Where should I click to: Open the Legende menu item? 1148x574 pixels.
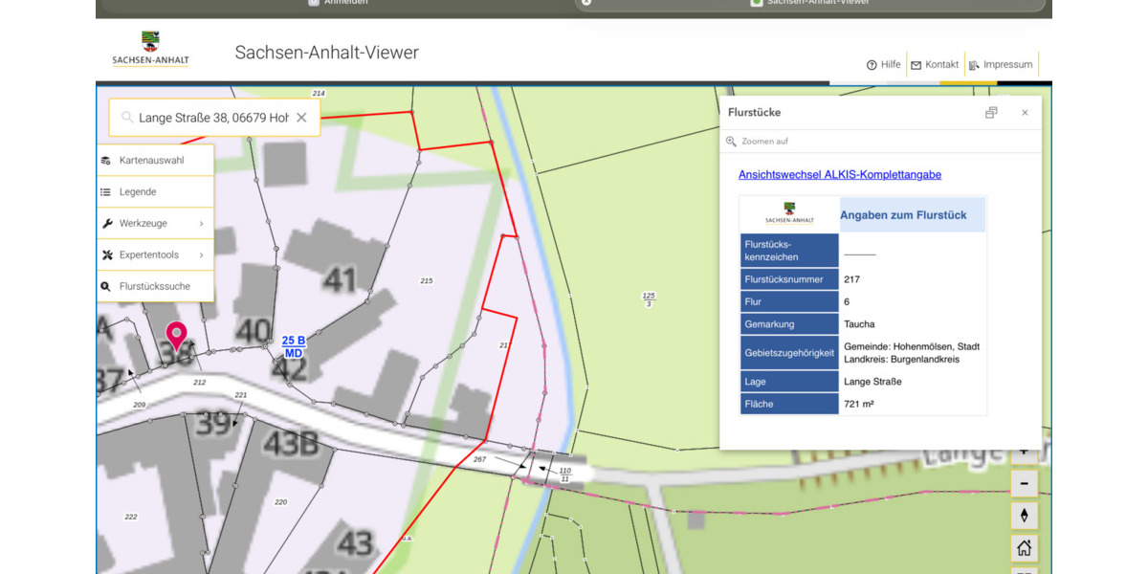(138, 191)
